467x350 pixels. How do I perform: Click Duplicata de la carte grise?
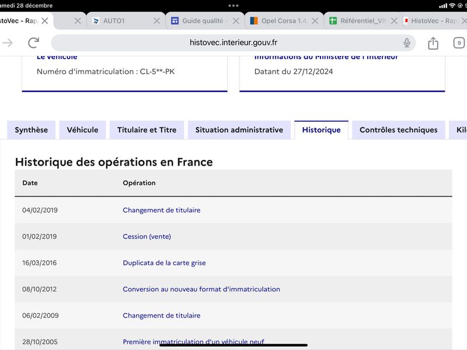pyautogui.click(x=164, y=263)
